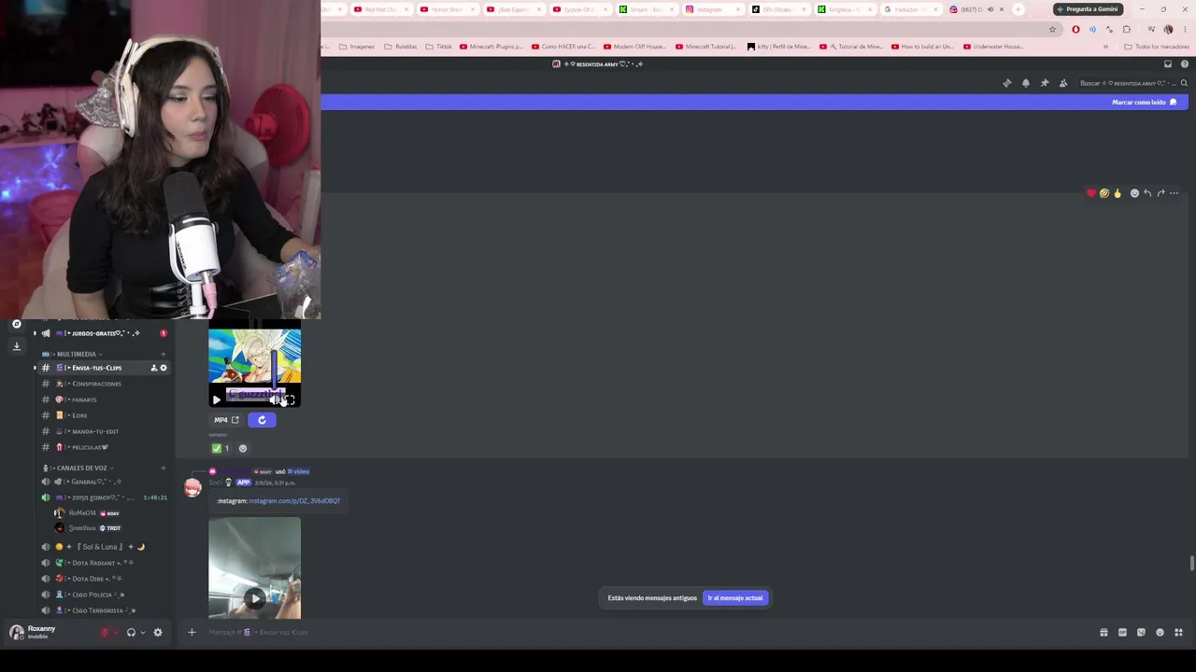The height and width of the screenshot is (672, 1196).
Task: Collapse the CANALES DE VOZ category
Action: [x=78, y=468]
